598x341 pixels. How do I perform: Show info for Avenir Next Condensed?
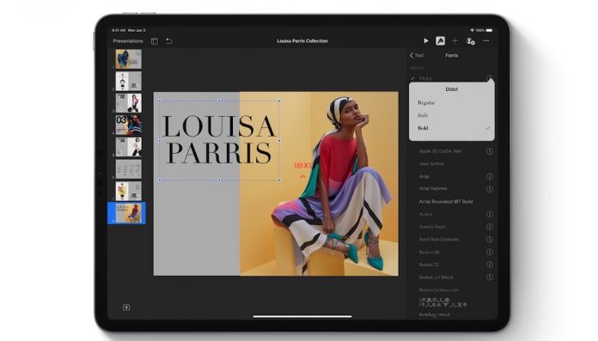tap(490, 240)
